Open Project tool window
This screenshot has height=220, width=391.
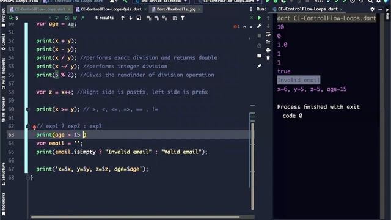(x=3, y=18)
